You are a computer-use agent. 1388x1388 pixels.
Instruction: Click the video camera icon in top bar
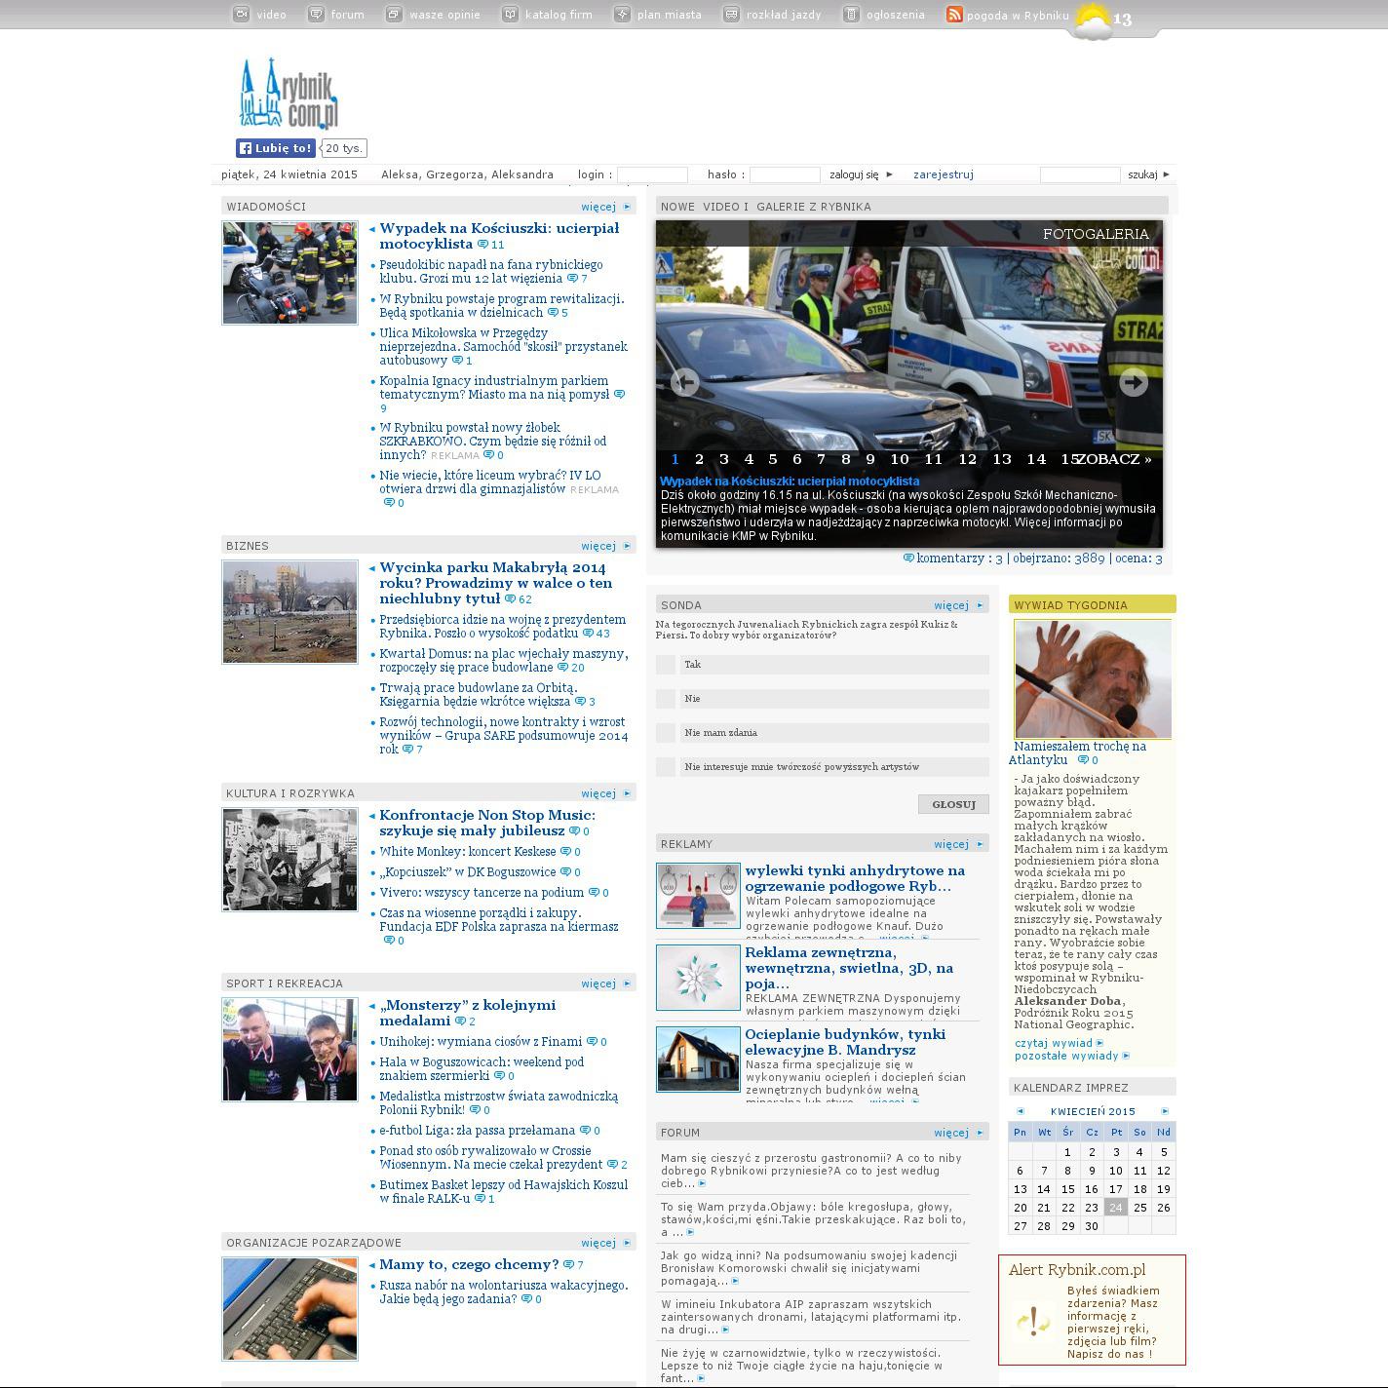click(241, 14)
